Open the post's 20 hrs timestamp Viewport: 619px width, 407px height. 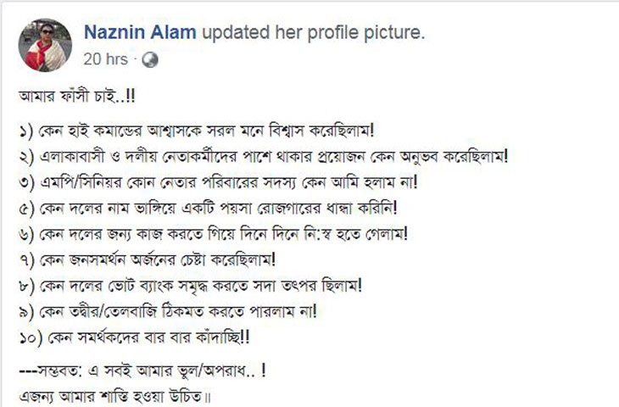(x=105, y=59)
